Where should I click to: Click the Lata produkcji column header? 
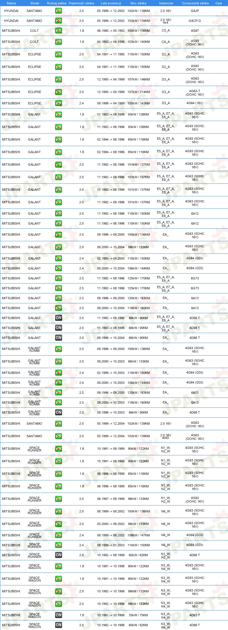point(111,3)
